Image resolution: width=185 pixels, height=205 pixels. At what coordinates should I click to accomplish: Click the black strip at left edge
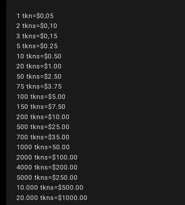(x=3, y=102)
